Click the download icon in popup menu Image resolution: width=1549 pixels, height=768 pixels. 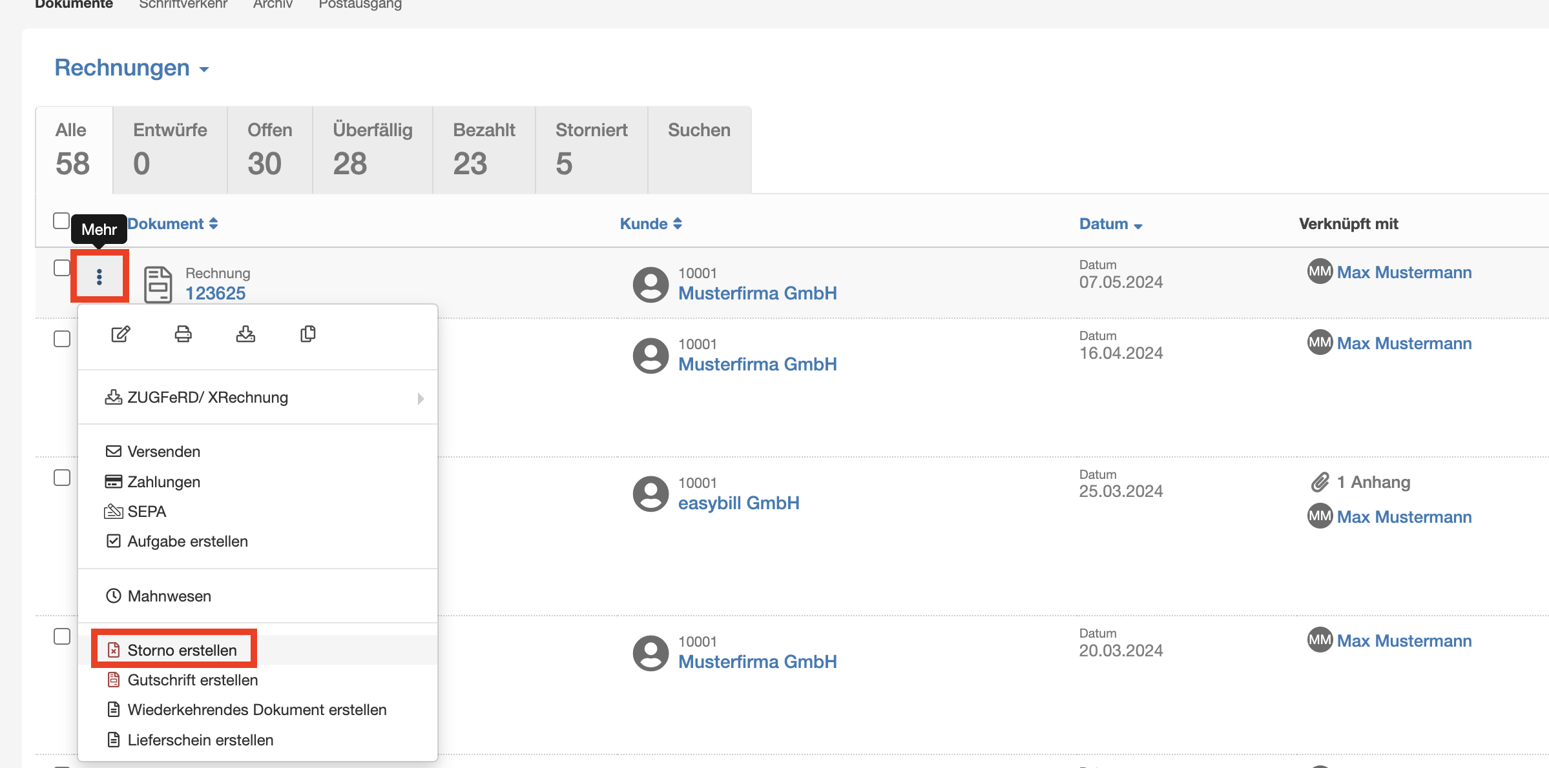[245, 334]
